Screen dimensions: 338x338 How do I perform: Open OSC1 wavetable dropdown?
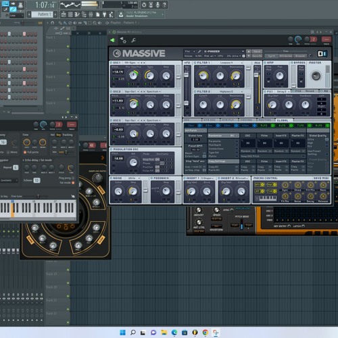coord(132,63)
